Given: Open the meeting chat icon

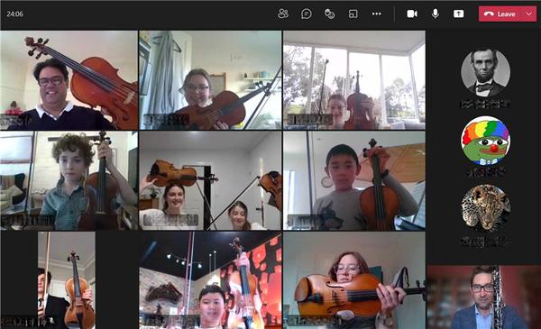Looking at the screenshot, I should pyautogui.click(x=307, y=14).
